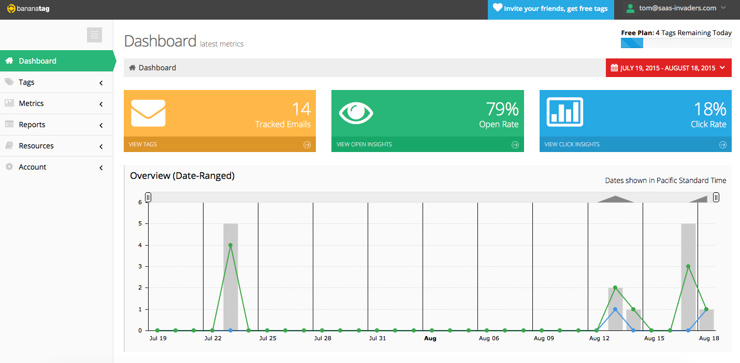Click the right range slider handle on chart

pyautogui.click(x=716, y=197)
